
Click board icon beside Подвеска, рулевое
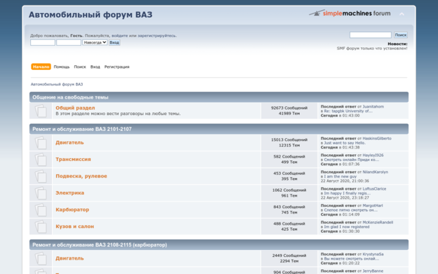41,177
